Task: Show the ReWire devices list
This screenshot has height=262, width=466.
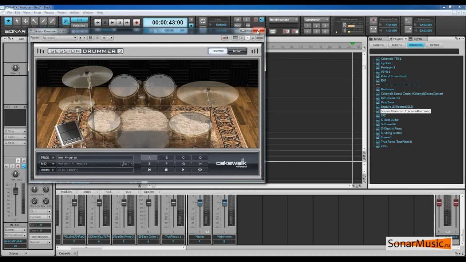Action: click(x=434, y=45)
